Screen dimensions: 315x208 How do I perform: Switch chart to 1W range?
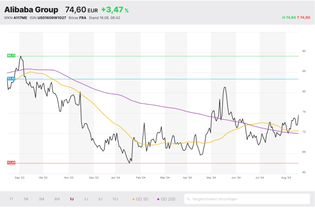click(x=26, y=199)
